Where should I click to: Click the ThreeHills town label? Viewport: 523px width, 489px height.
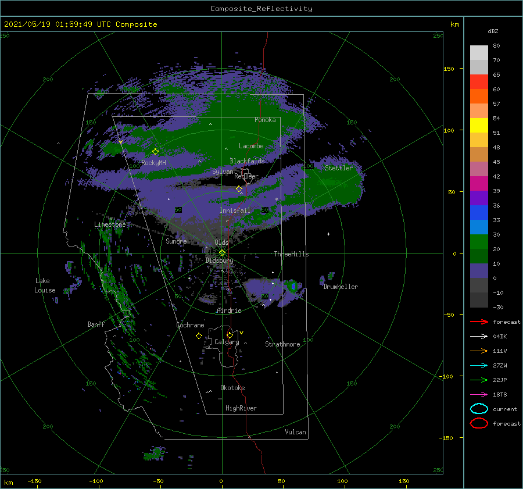point(291,254)
